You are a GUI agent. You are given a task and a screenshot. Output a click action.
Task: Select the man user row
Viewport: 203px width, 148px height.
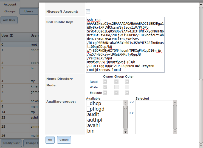[x=19, y=106]
